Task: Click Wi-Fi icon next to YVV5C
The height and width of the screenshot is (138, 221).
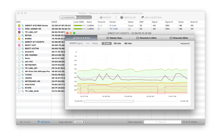Action: click(22, 75)
